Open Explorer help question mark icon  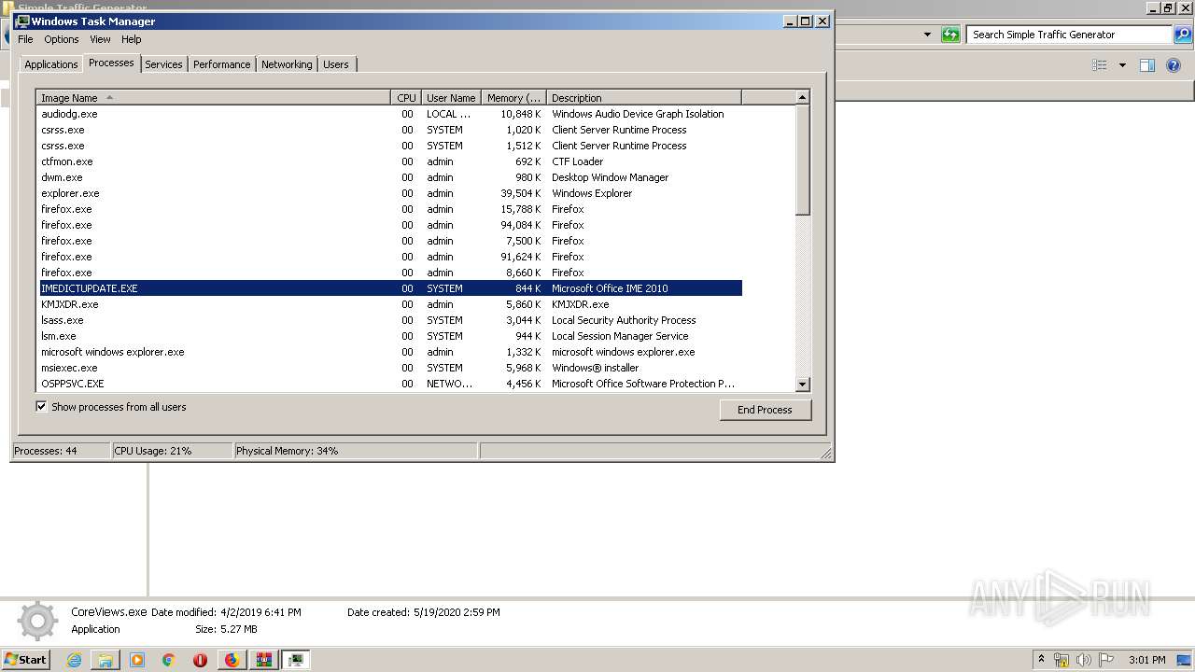(1174, 65)
